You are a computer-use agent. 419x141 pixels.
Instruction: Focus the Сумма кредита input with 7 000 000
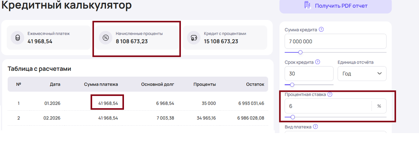point(335,41)
